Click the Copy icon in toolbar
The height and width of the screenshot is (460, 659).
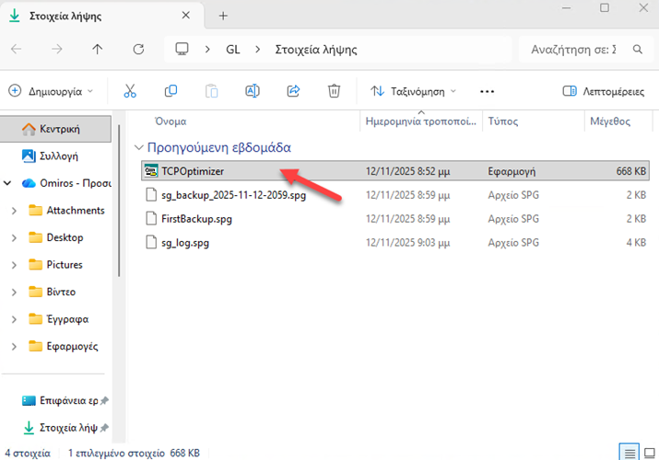click(x=171, y=91)
